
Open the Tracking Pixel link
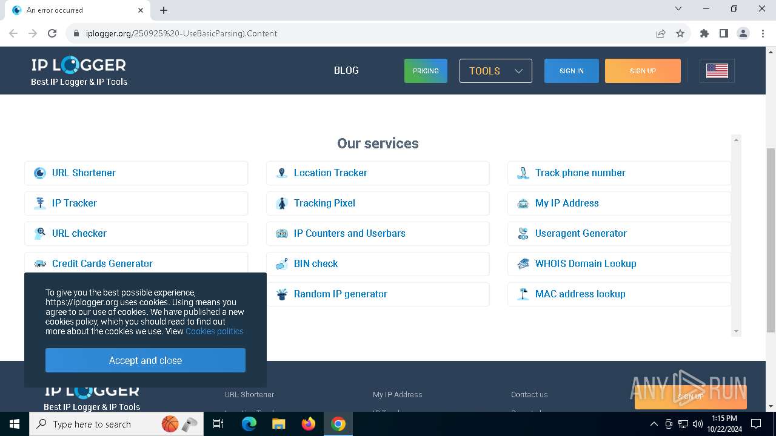[x=324, y=203]
